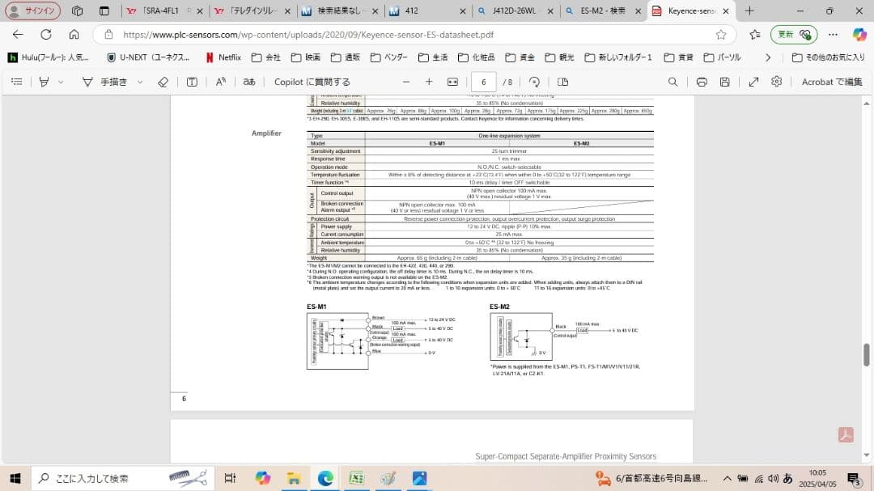This screenshot has width=874, height=491.
Task: Select the highlight pen tool
Action: [x=44, y=82]
